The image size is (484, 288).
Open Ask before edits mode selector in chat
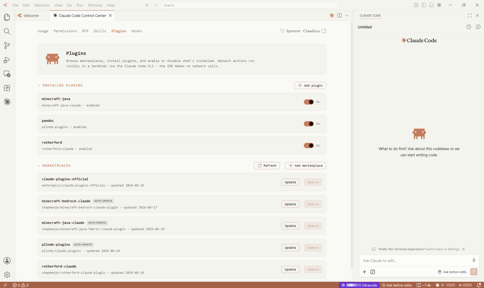[452, 272]
